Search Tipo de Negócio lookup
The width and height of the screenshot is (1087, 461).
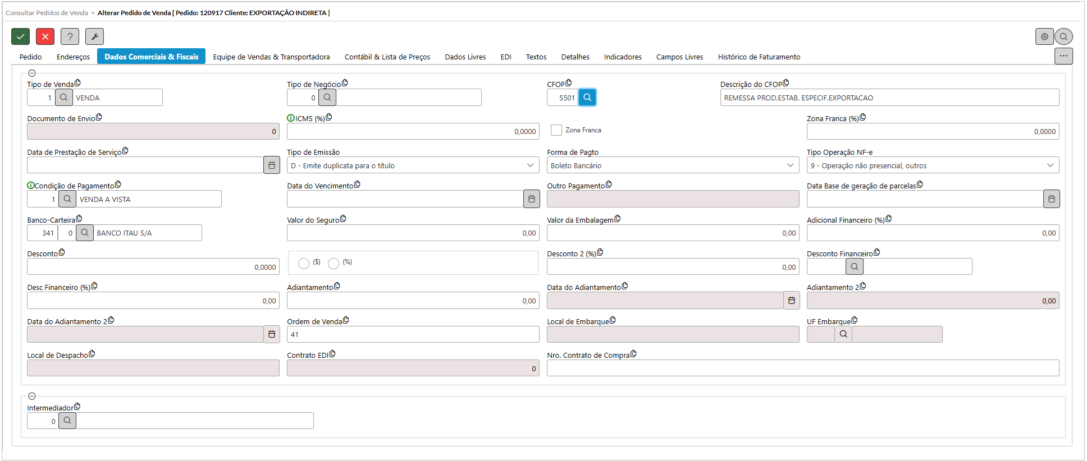click(327, 98)
